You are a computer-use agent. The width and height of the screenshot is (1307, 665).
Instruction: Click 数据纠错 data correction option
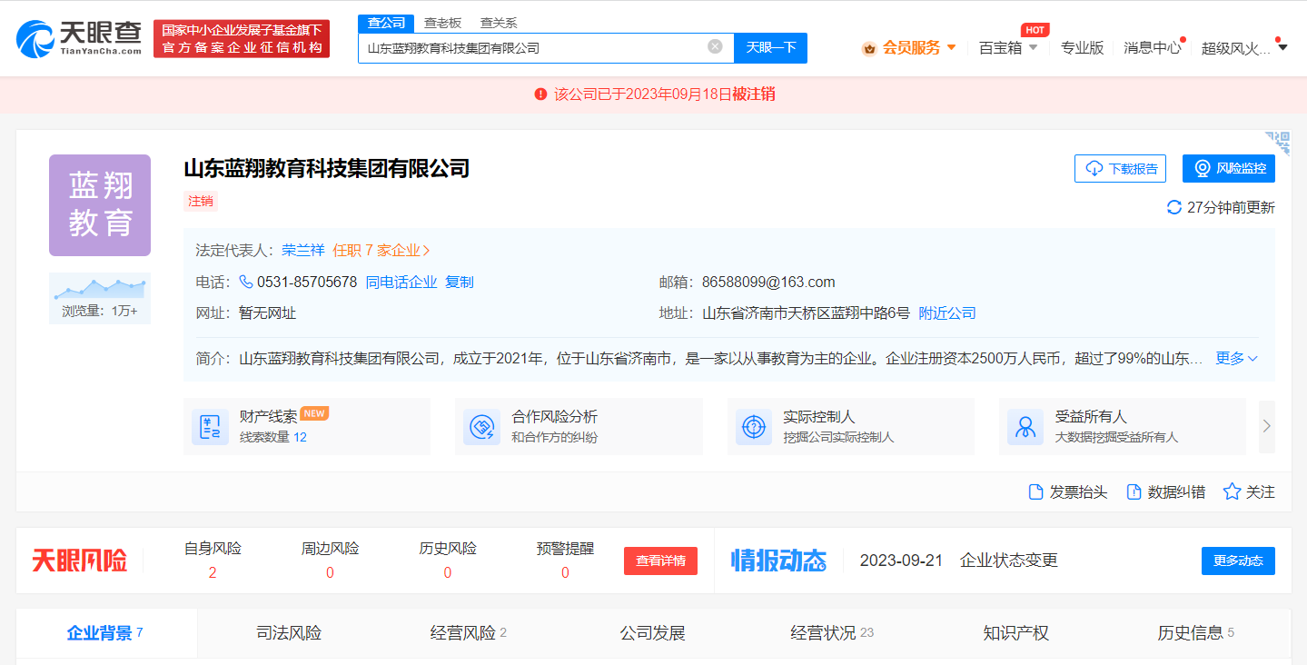pos(1165,491)
